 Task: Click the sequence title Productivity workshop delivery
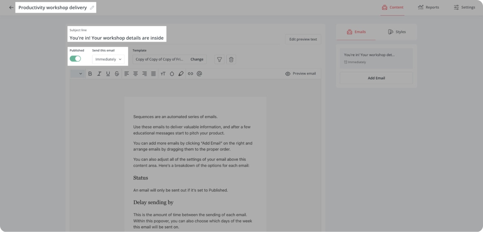point(52,7)
